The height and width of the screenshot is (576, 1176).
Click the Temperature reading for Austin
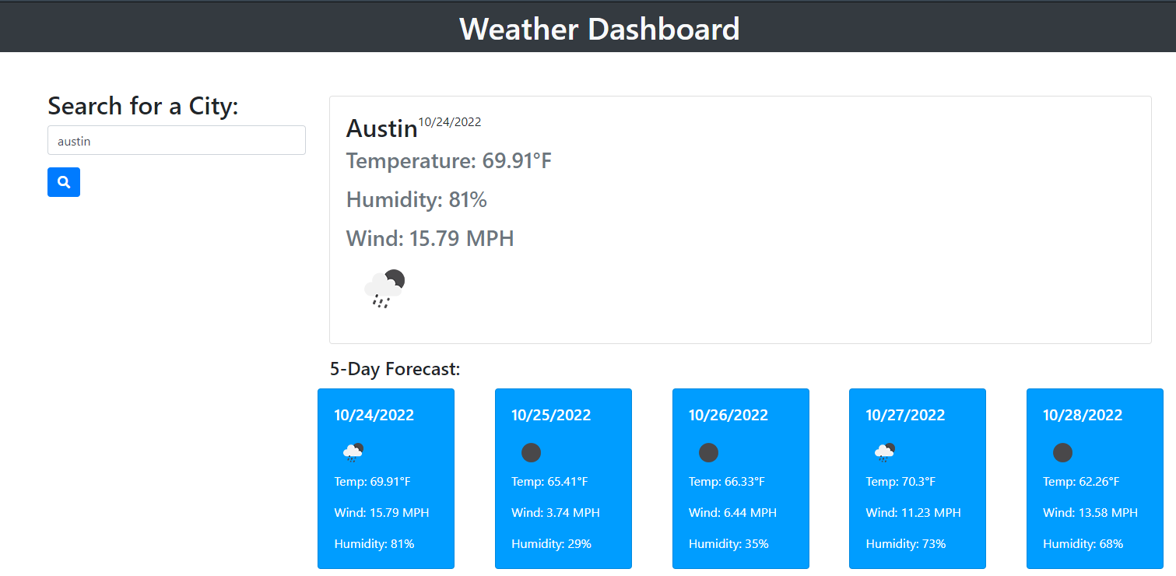448,160
